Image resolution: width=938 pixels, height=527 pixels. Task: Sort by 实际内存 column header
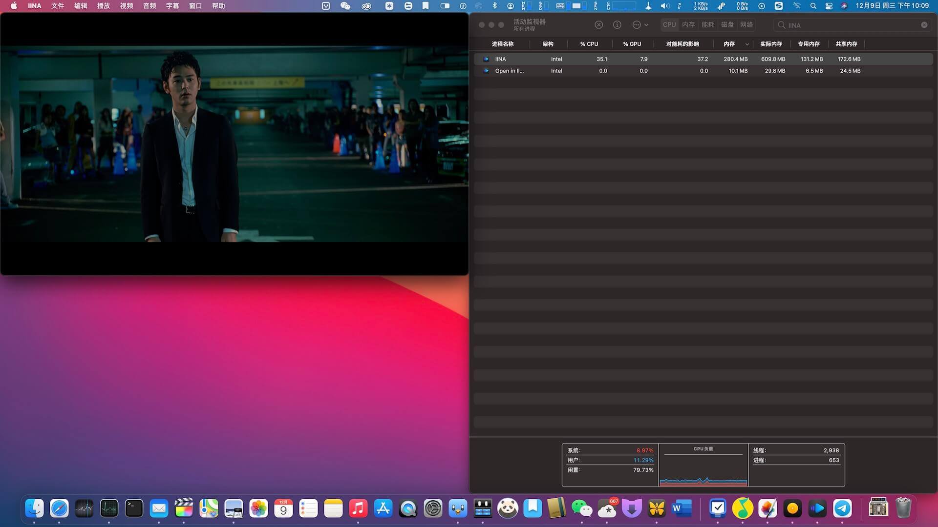tap(771, 44)
